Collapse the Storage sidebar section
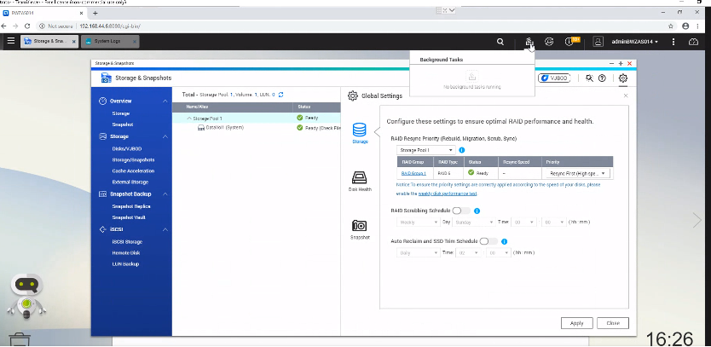The image size is (711, 347). click(165, 136)
